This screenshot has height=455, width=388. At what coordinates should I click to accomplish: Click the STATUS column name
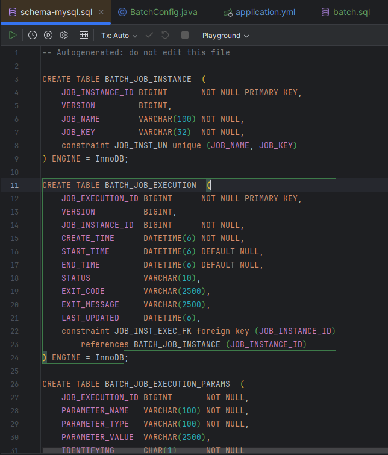tap(76, 278)
